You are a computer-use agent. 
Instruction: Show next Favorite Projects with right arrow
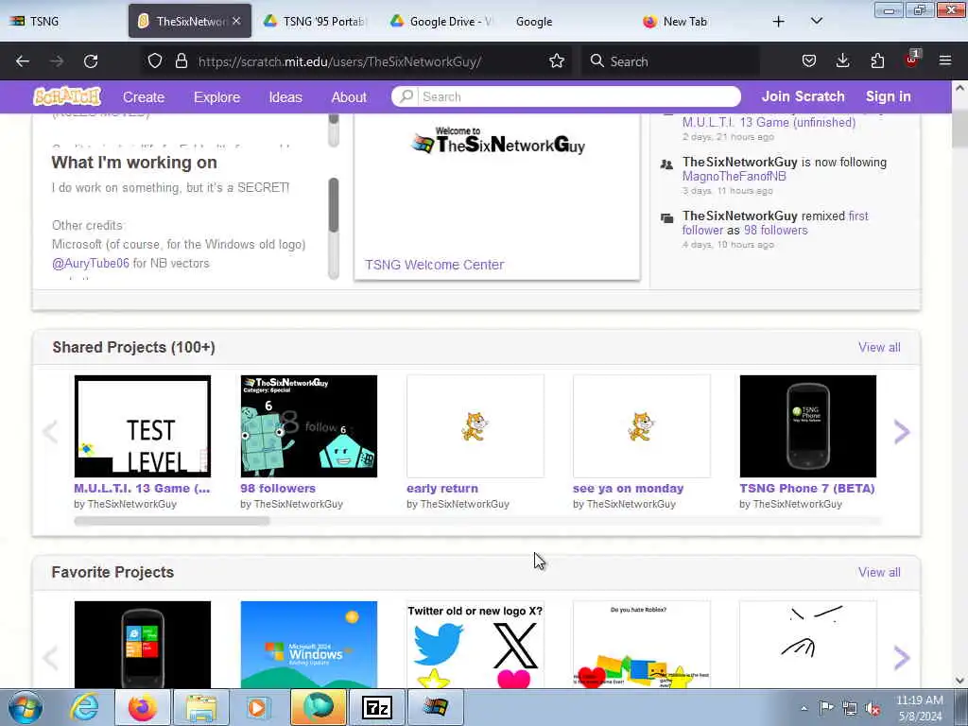coord(901,658)
